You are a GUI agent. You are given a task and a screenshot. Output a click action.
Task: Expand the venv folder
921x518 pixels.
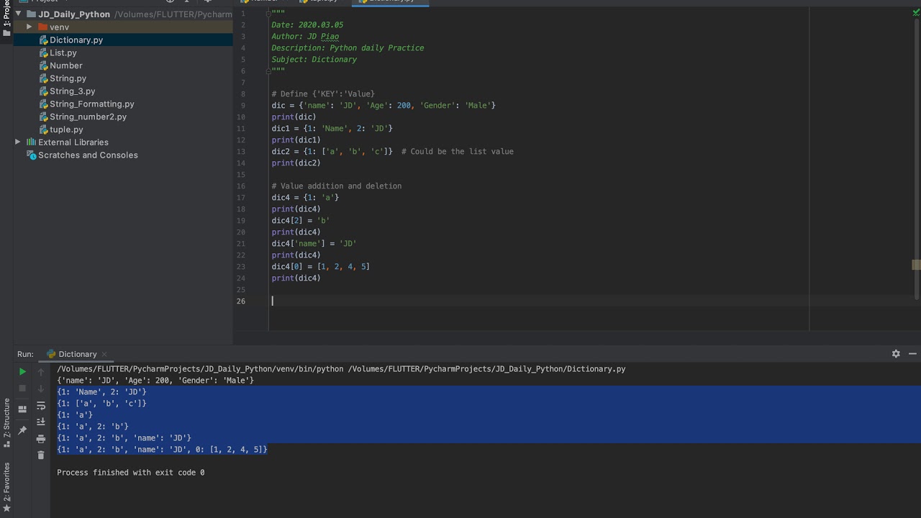(x=29, y=27)
